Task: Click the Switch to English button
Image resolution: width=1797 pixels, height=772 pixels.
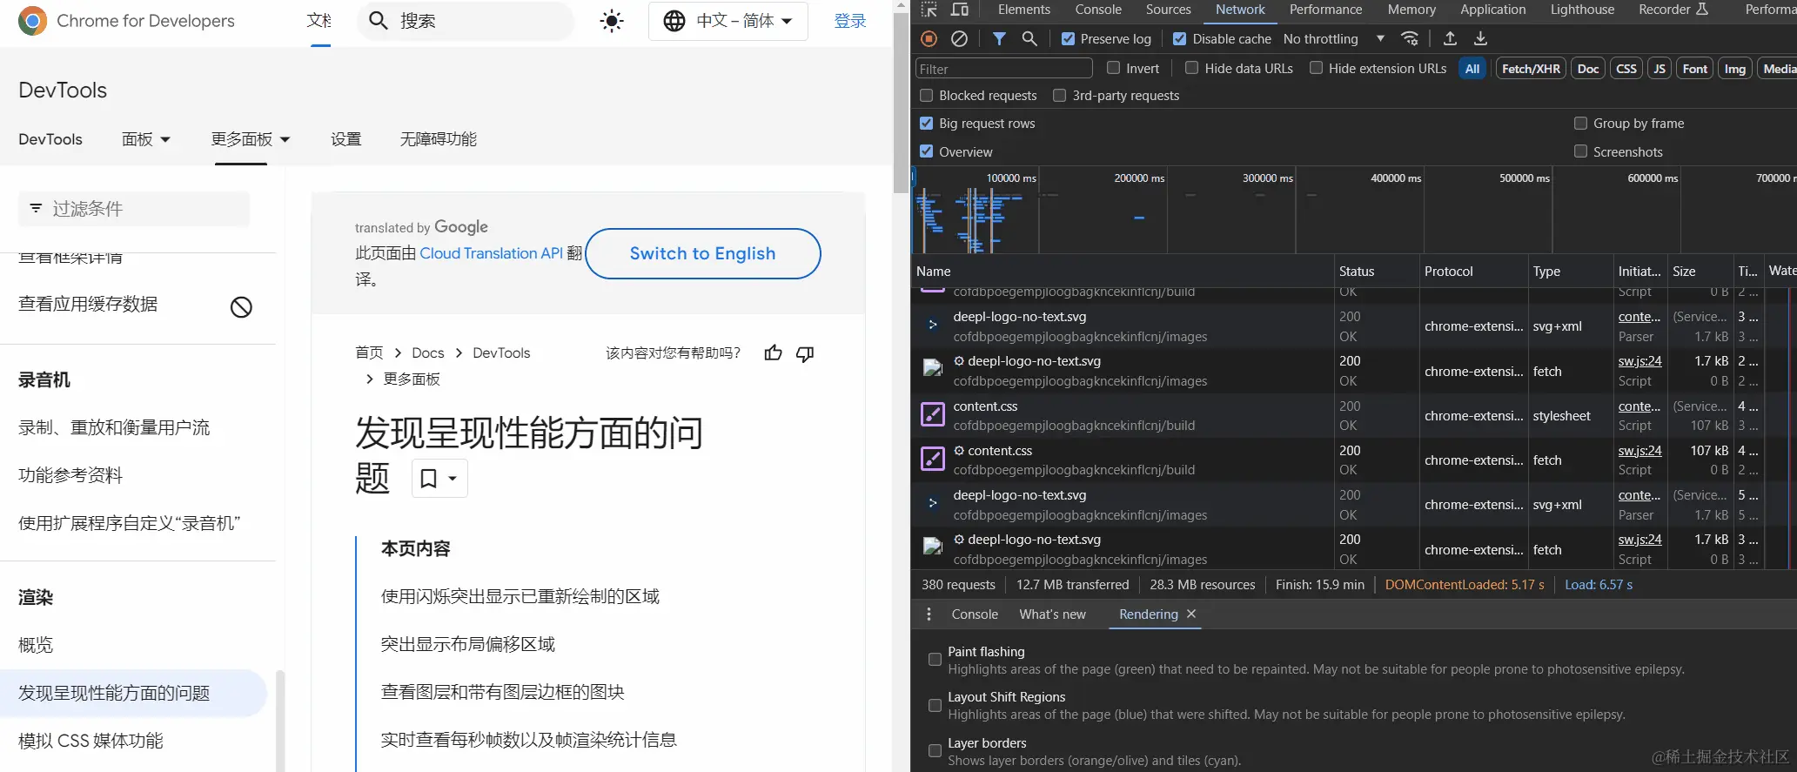Action: pos(702,253)
